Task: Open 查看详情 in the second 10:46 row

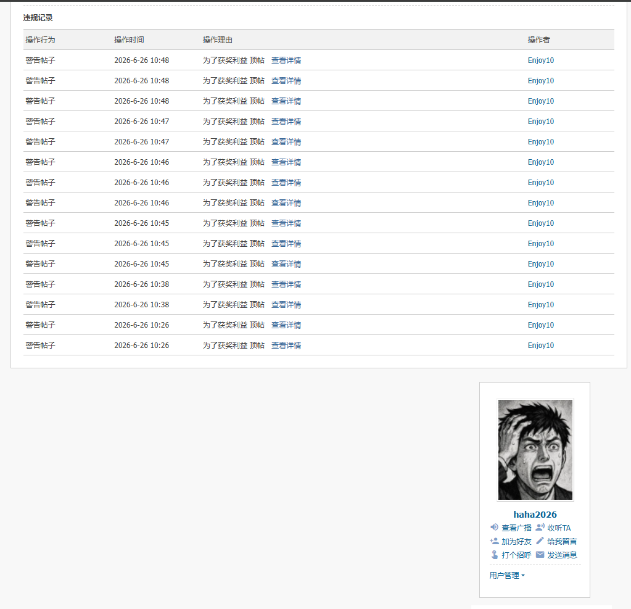Action: pos(286,183)
